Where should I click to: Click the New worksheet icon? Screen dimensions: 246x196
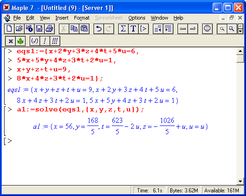coord(9,29)
